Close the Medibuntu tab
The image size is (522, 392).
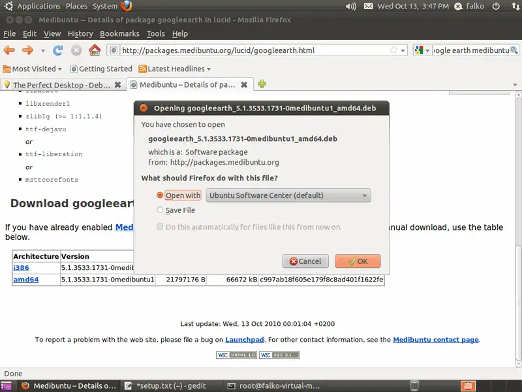[244, 85]
